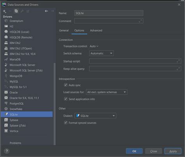
Task: Select the Snowflake driver icon
Action: pos(6,109)
